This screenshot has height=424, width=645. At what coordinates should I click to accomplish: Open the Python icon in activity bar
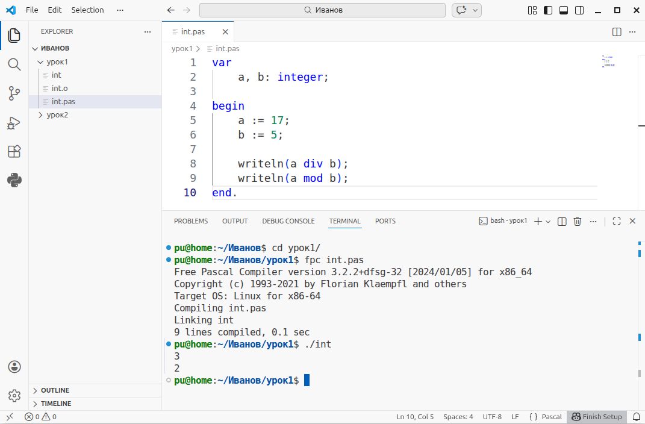[x=14, y=180]
